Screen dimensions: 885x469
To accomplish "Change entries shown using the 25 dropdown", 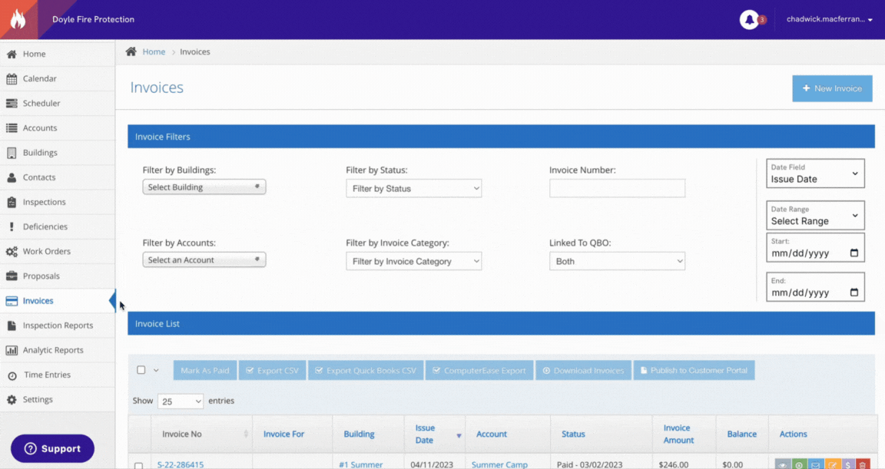I will coord(180,401).
